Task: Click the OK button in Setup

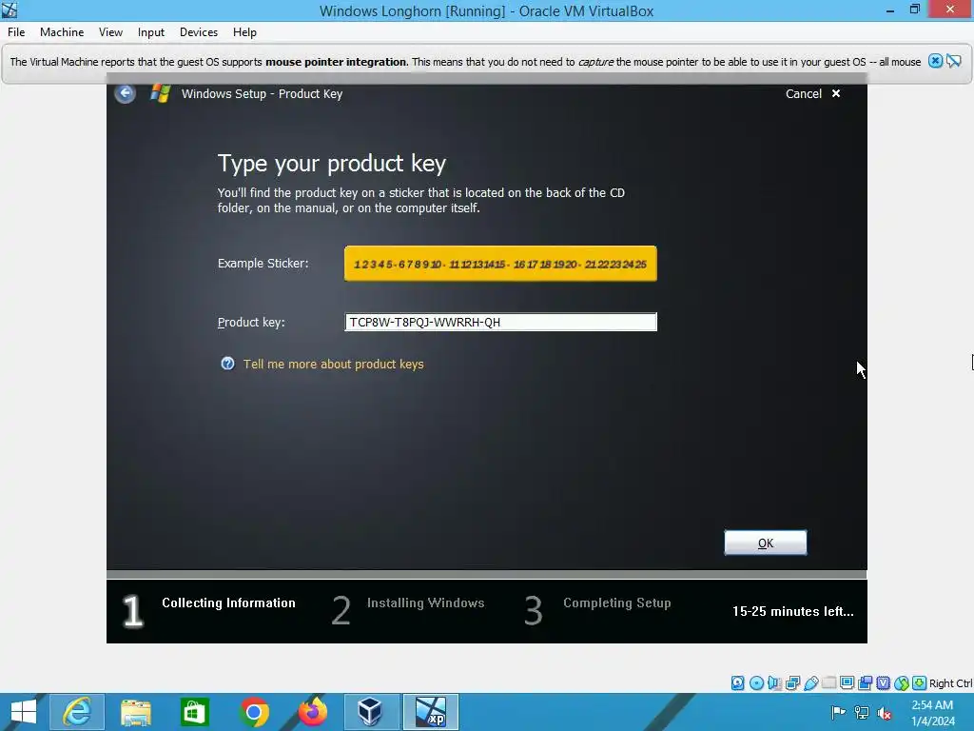Action: (x=766, y=543)
